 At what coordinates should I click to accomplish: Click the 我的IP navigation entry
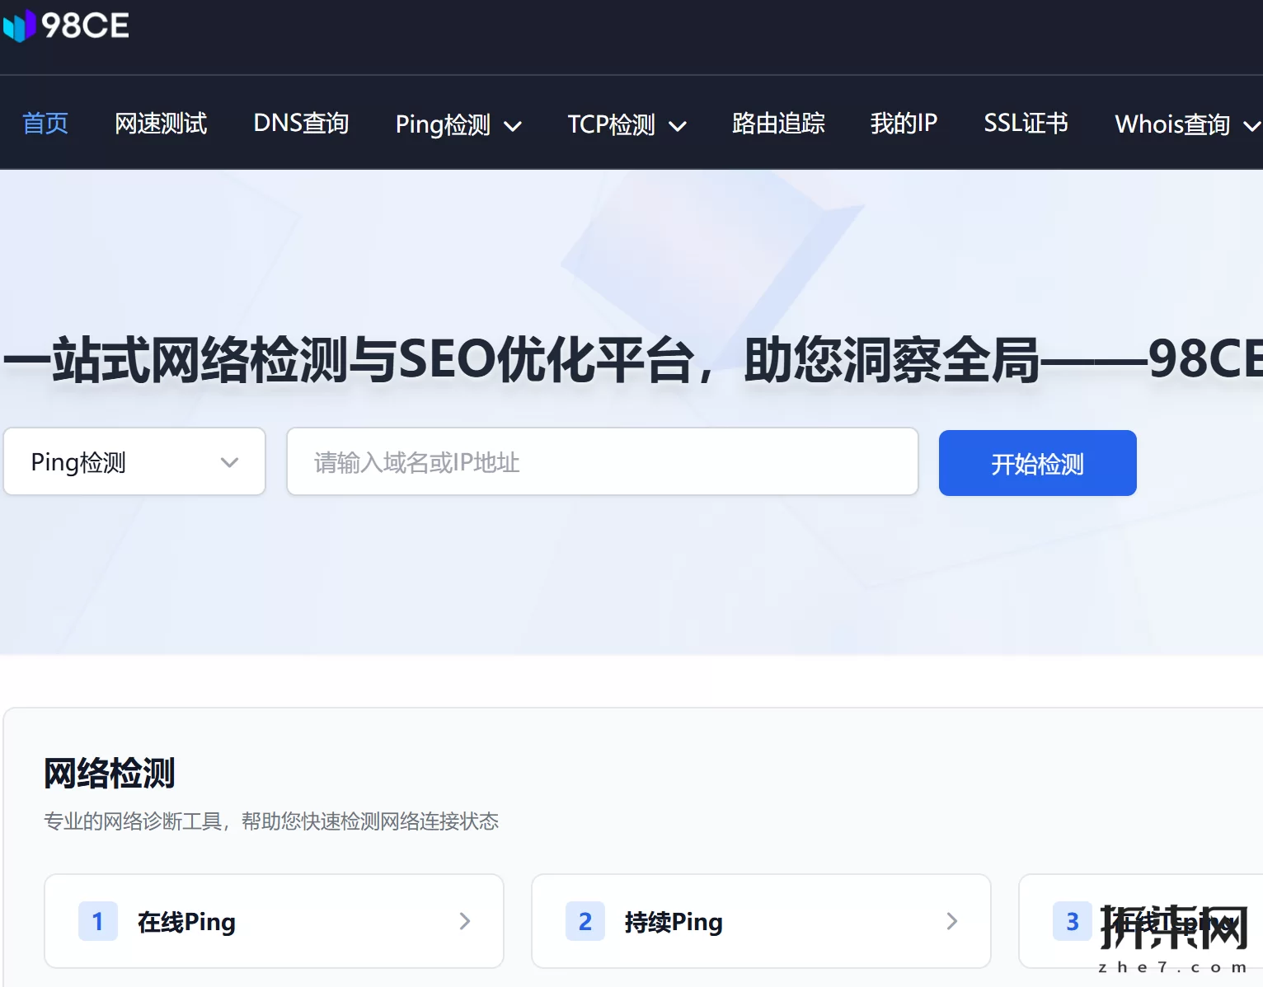click(904, 124)
